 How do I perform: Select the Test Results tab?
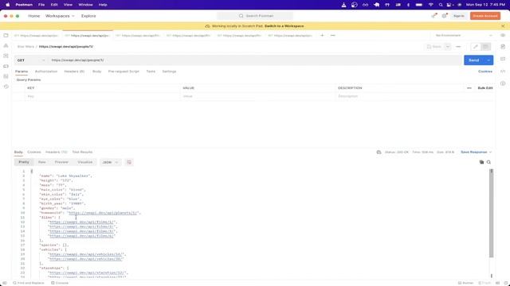82,152
